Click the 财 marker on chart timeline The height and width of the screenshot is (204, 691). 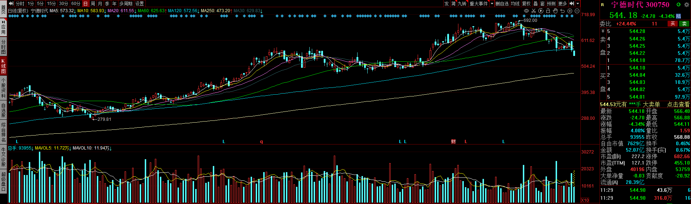pos(453,142)
